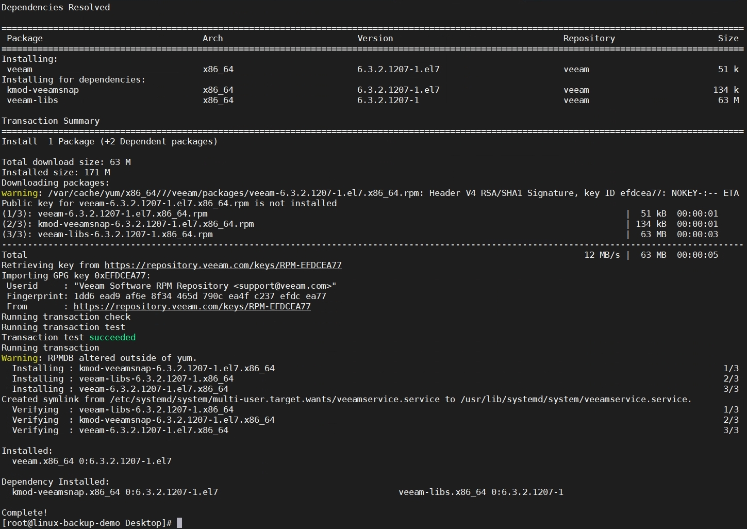The image size is (747, 529).
Task: Click 'Running transaction check' line
Action: click(x=66, y=317)
